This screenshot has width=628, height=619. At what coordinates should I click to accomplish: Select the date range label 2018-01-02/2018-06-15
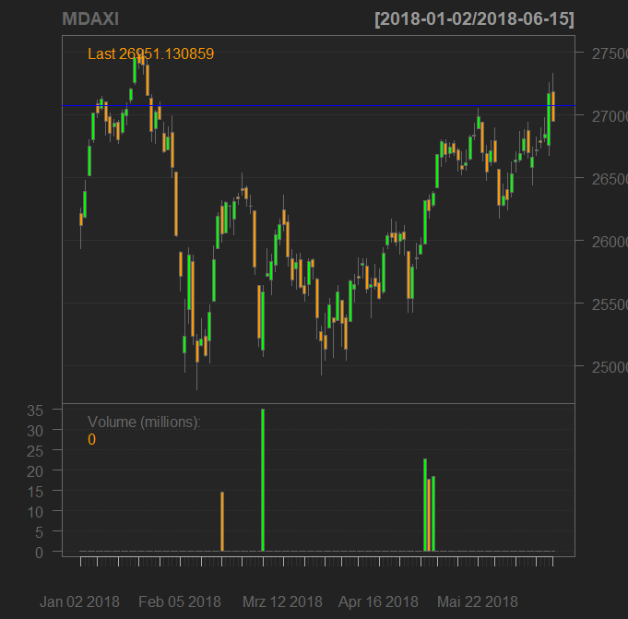[474, 19]
